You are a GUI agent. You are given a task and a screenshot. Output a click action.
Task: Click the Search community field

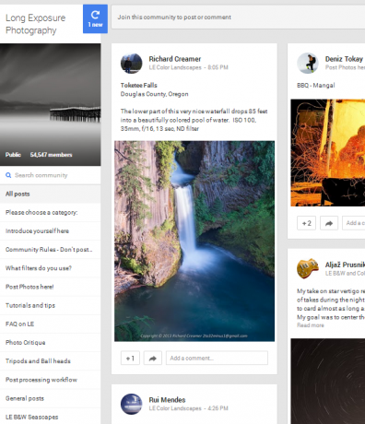(50, 175)
